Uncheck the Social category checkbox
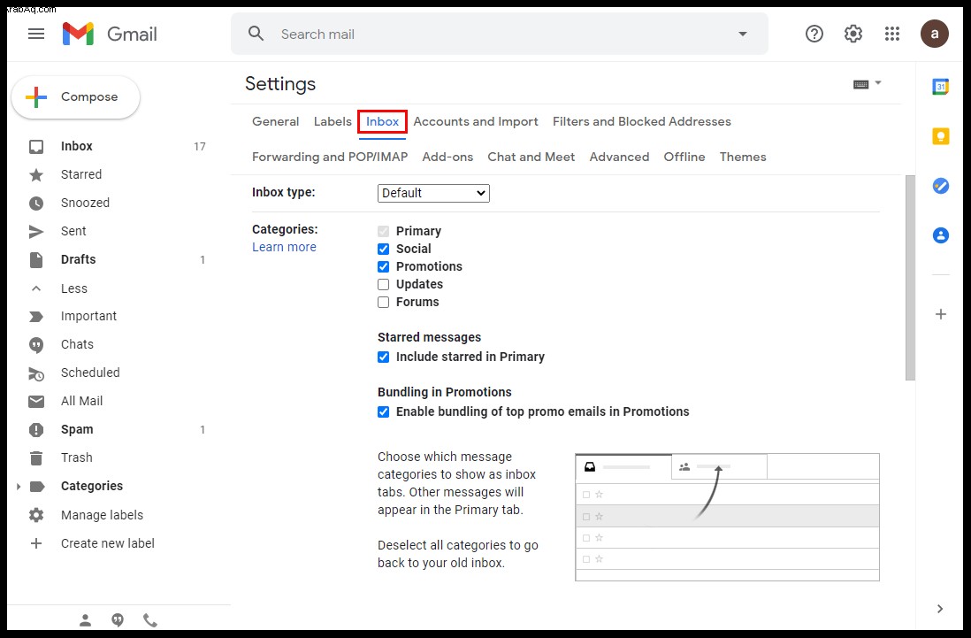Screen dimensions: 971x638 coord(383,249)
